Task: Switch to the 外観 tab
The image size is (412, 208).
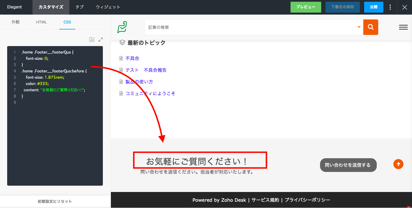Action: click(x=15, y=22)
